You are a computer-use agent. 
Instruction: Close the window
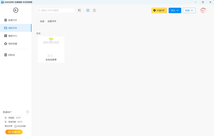[x=210, y=2]
